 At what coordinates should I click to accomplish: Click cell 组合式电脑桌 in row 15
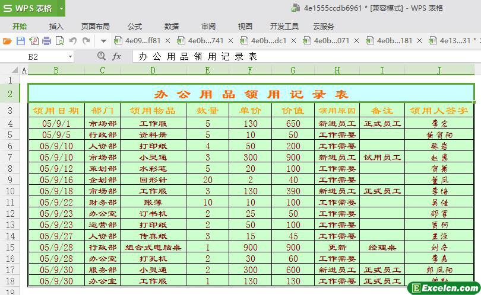pyautogui.click(x=153, y=247)
